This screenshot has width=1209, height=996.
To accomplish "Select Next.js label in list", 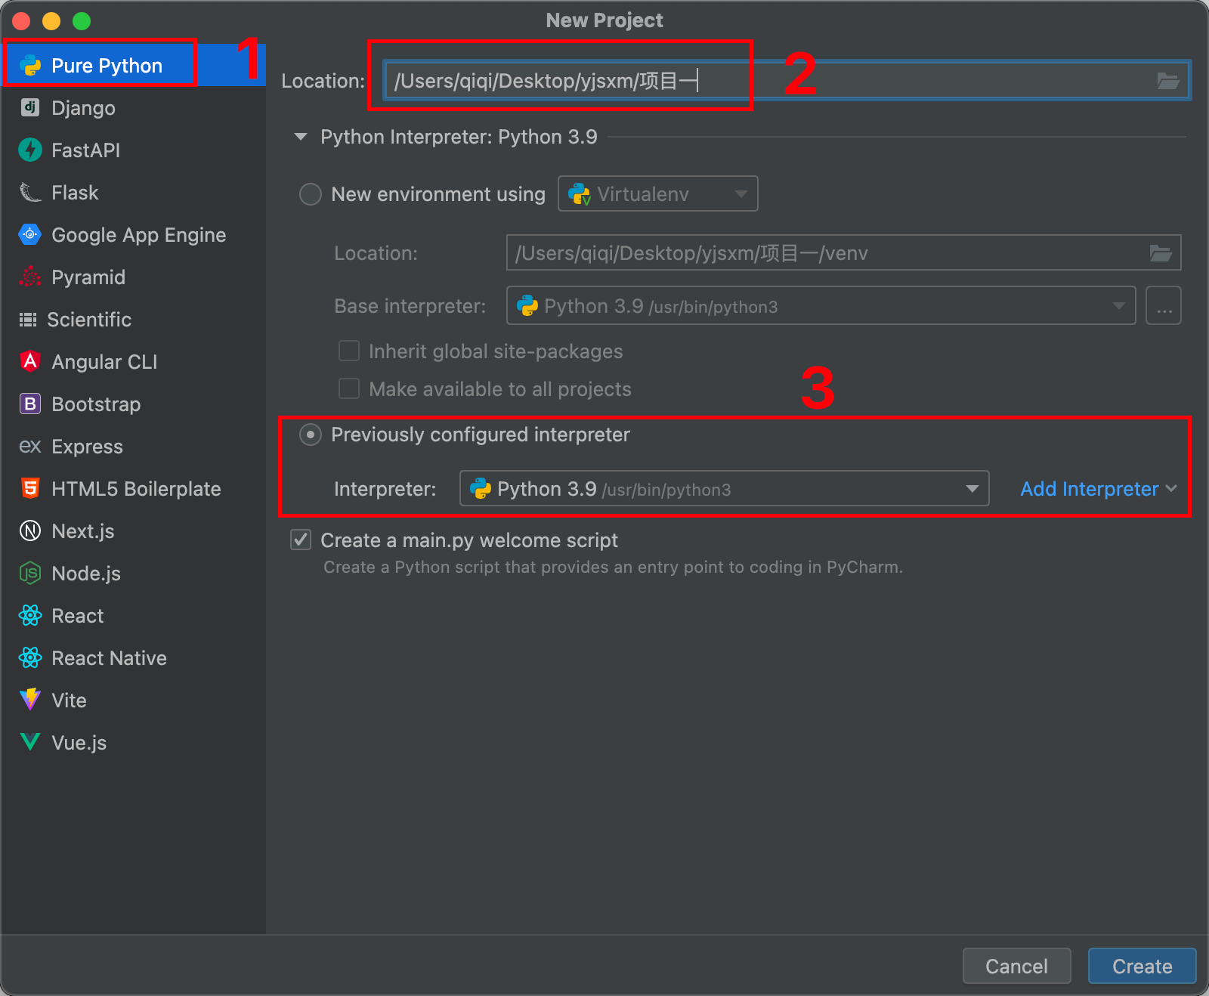I will pyautogui.click(x=82, y=531).
